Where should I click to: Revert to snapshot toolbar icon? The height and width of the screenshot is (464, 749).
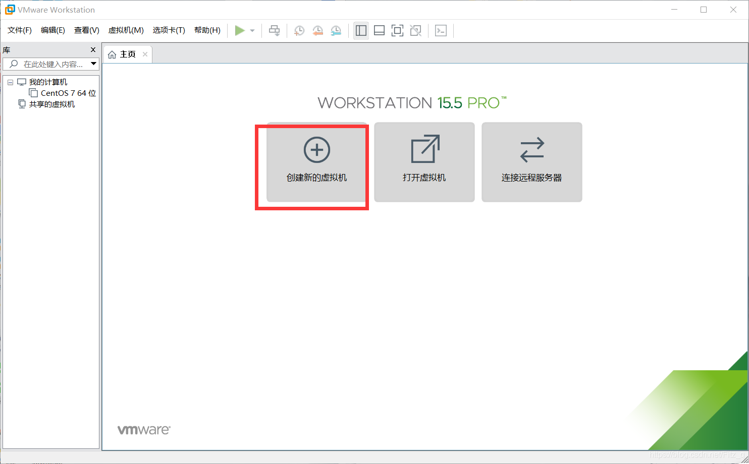(x=317, y=31)
